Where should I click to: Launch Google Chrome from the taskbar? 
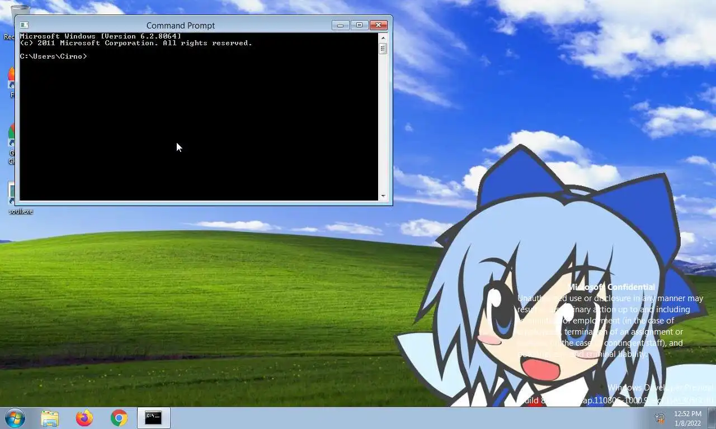(119, 418)
